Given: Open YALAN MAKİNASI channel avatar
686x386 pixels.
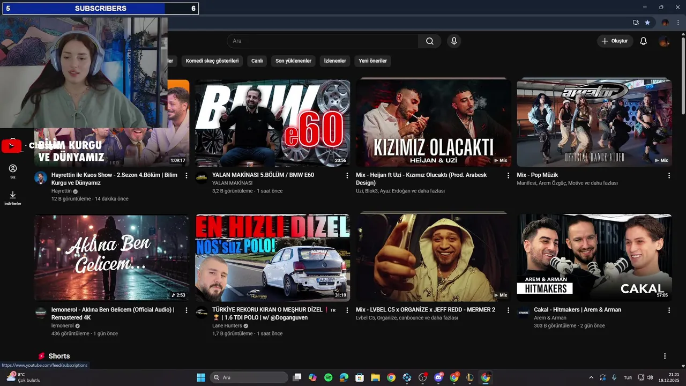Looking at the screenshot, I should (x=202, y=177).
